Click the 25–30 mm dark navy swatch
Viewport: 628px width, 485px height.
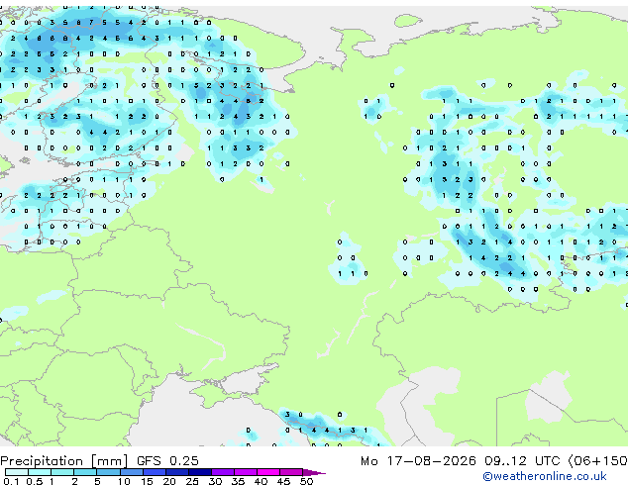pos(199,472)
